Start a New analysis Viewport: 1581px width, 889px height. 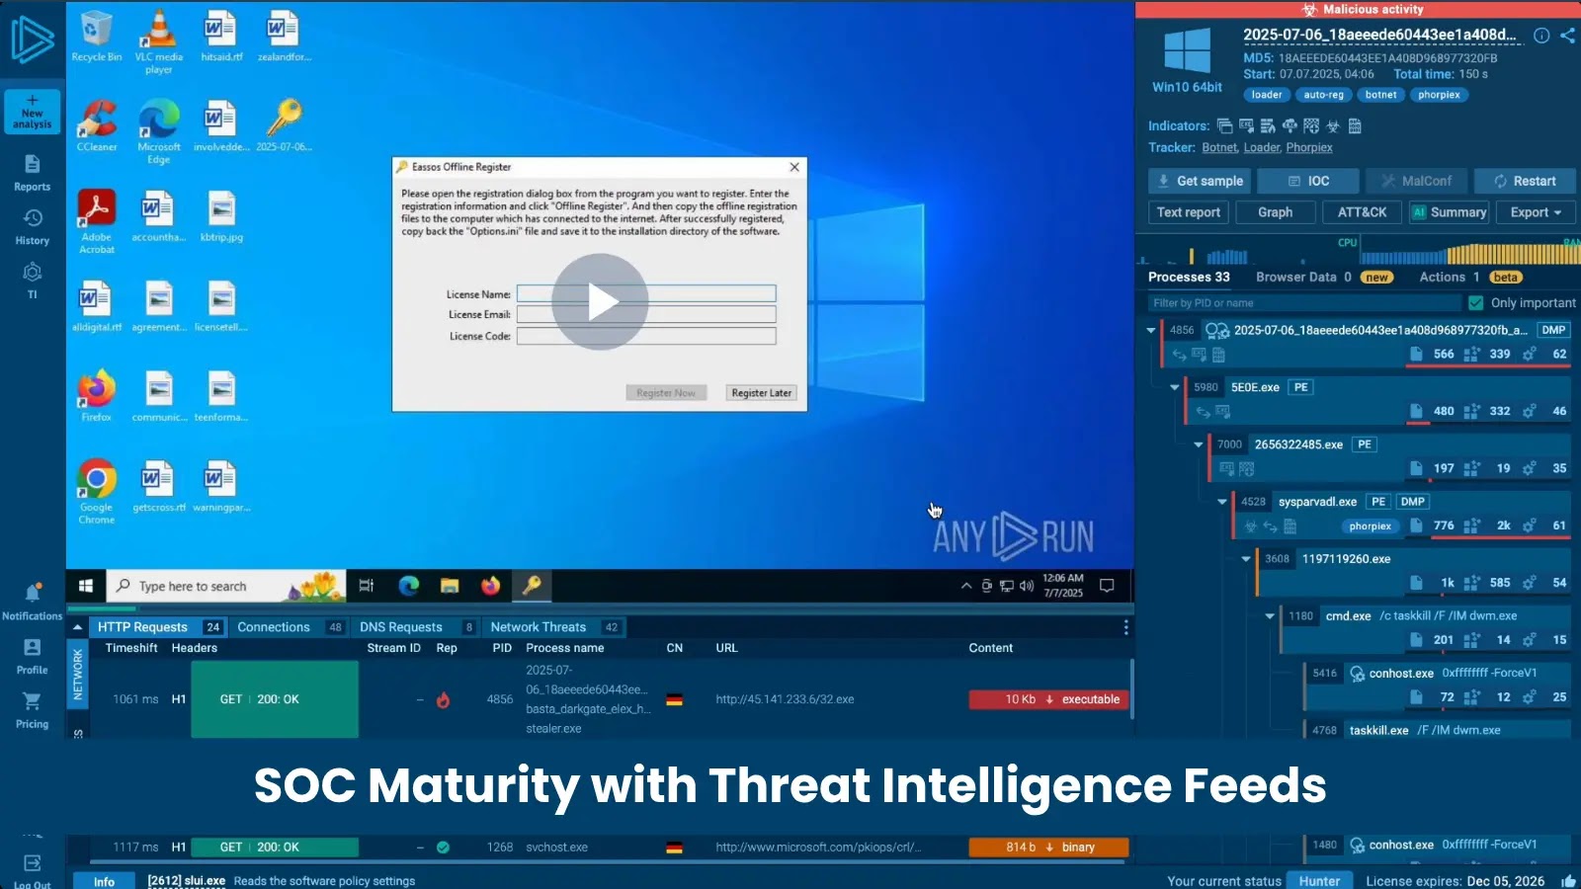[33, 112]
